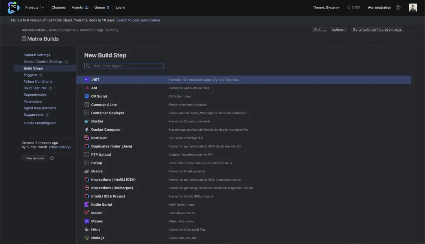425x244 pixels.
Task: Open Android App Teamcity breadcrumb
Action: [x=99, y=30]
